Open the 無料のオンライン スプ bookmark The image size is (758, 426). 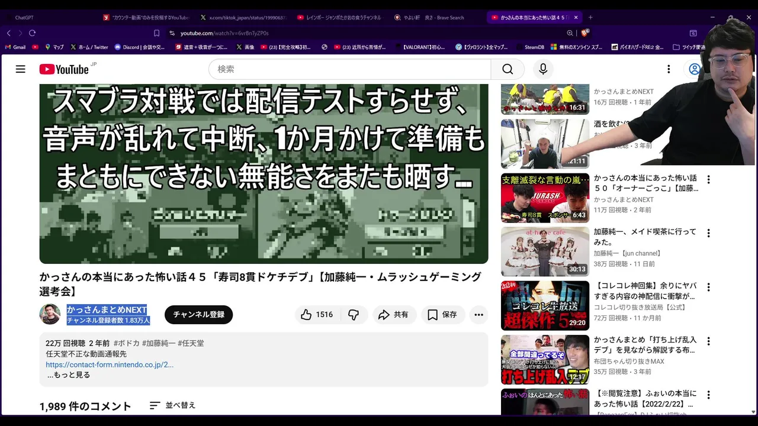[x=577, y=47]
